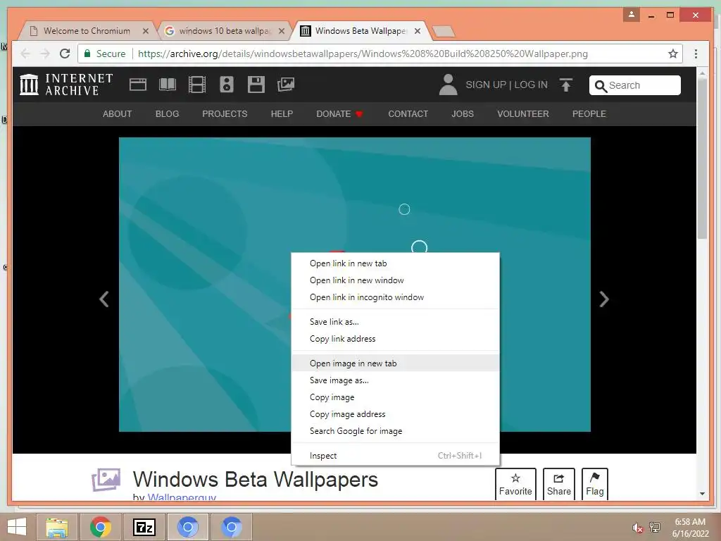Screen dimensions: 721x541
Task: Open the Software floppy disk icon
Action: [256, 85]
